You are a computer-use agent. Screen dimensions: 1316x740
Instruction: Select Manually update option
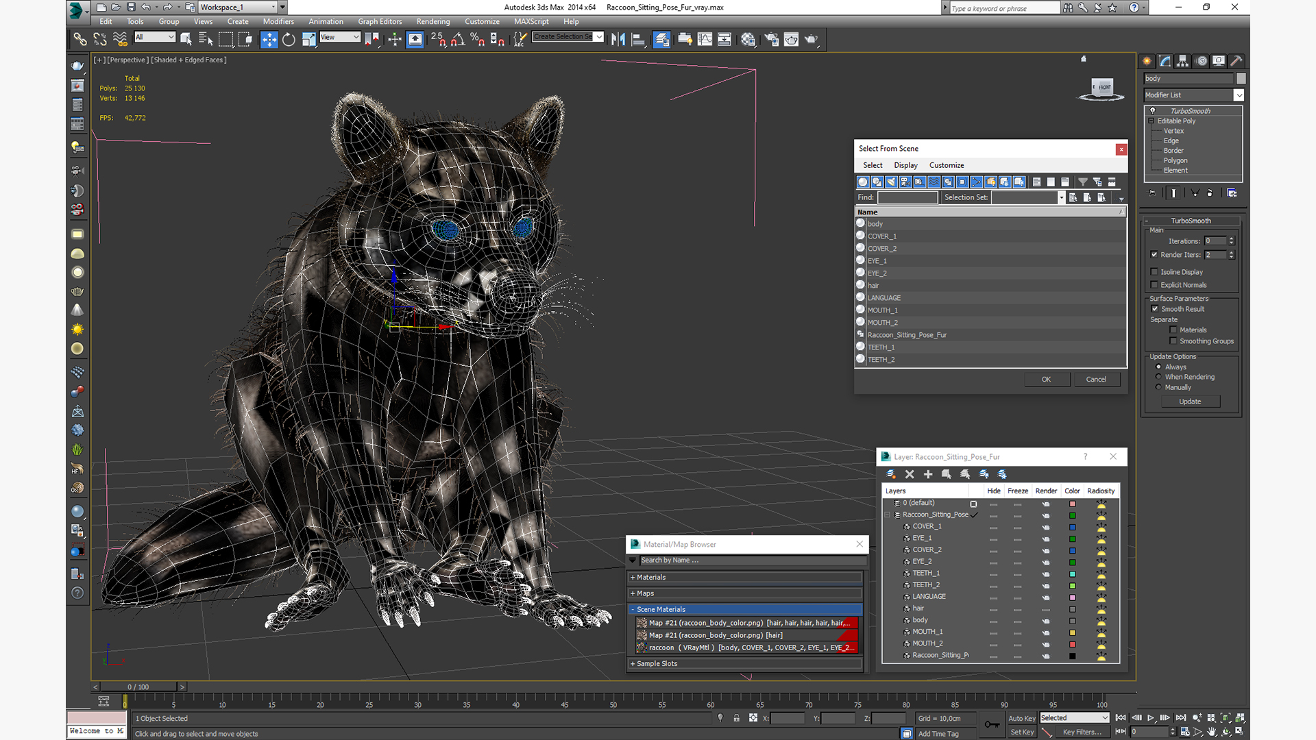(x=1159, y=387)
